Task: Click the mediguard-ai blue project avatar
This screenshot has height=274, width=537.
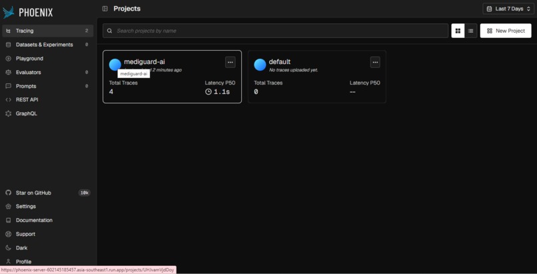Action: point(115,65)
